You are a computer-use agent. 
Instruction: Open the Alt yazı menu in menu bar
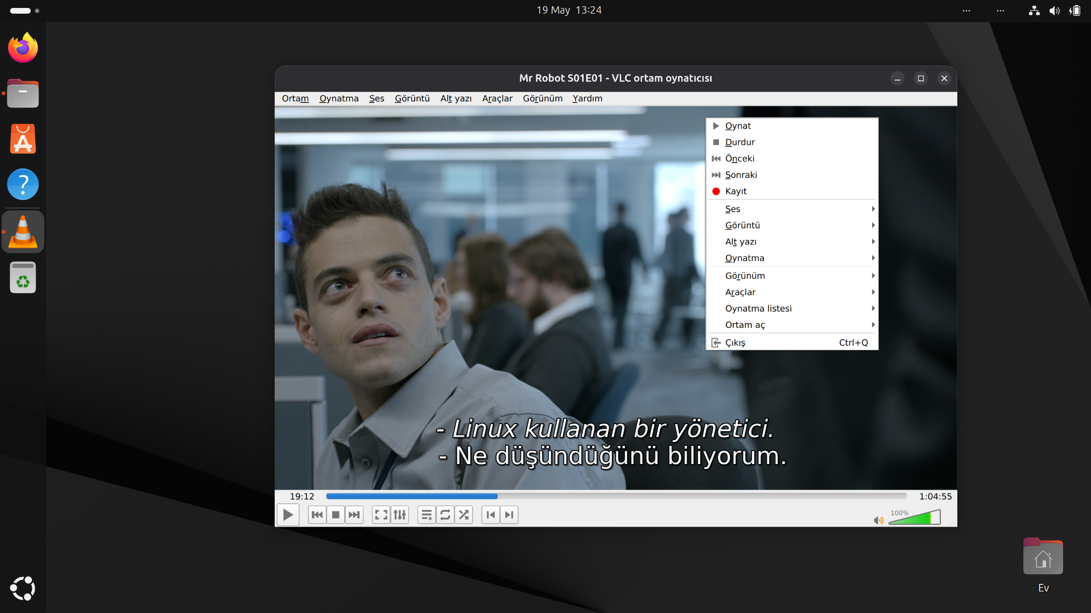pos(456,98)
